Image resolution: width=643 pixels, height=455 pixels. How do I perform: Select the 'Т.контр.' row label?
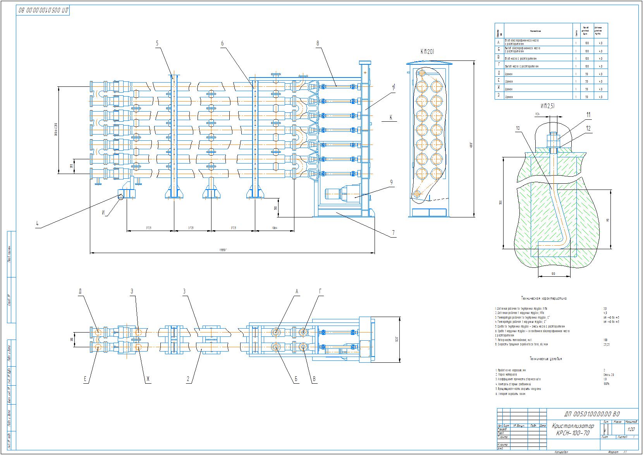tap(502, 437)
